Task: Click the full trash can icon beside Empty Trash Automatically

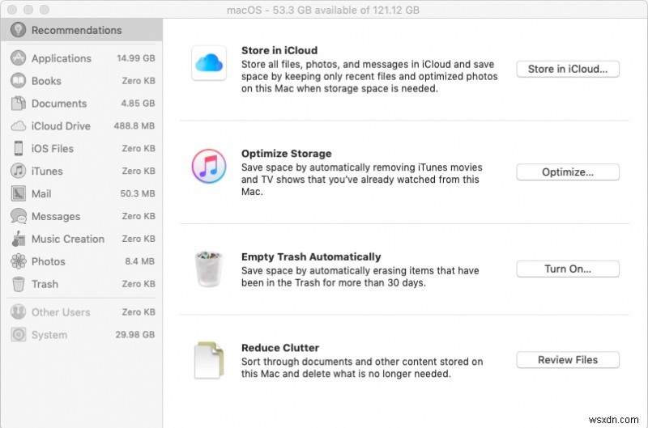Action: (209, 269)
